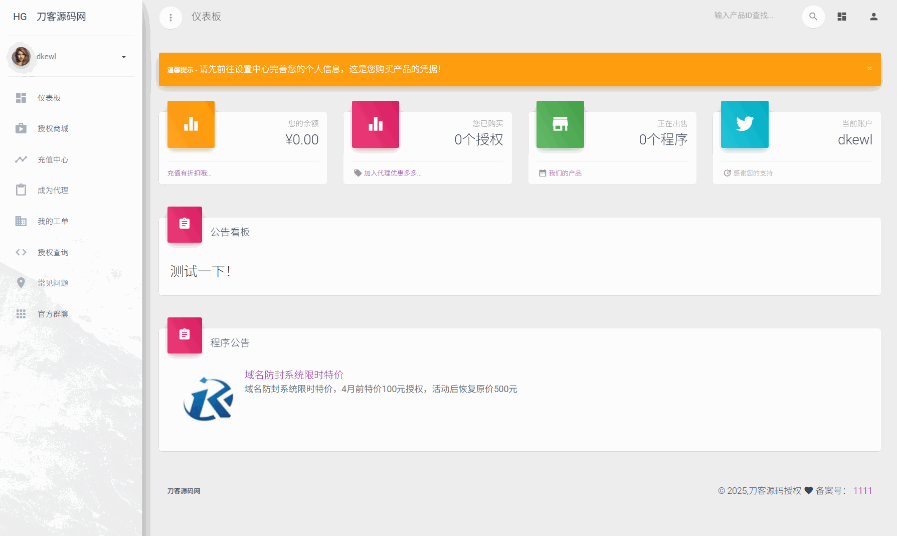
Task: Click the blue Twitter bird icon
Action: pyautogui.click(x=745, y=124)
